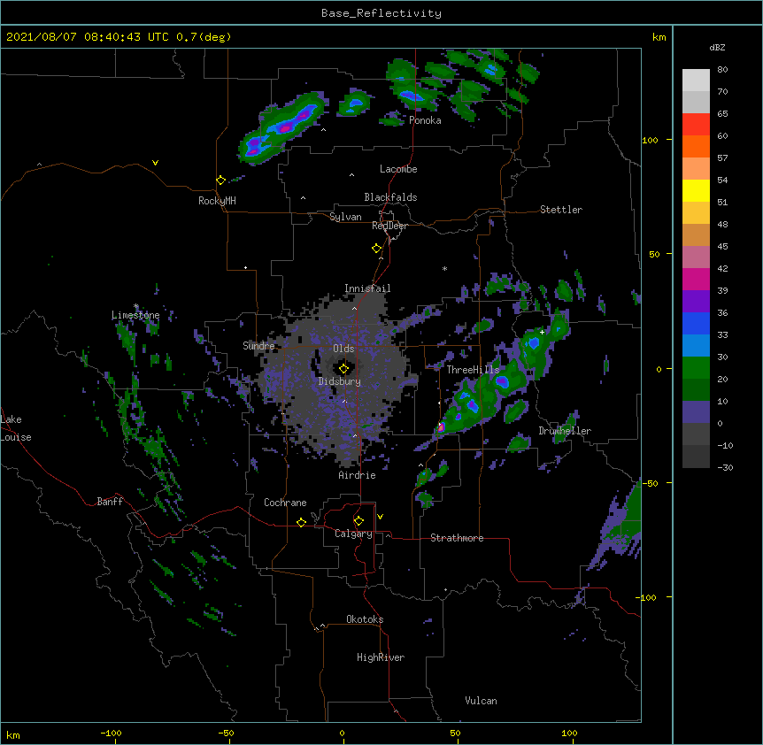This screenshot has height=745, width=763.
Task: Select the Blackfalds label
Action: (390, 197)
